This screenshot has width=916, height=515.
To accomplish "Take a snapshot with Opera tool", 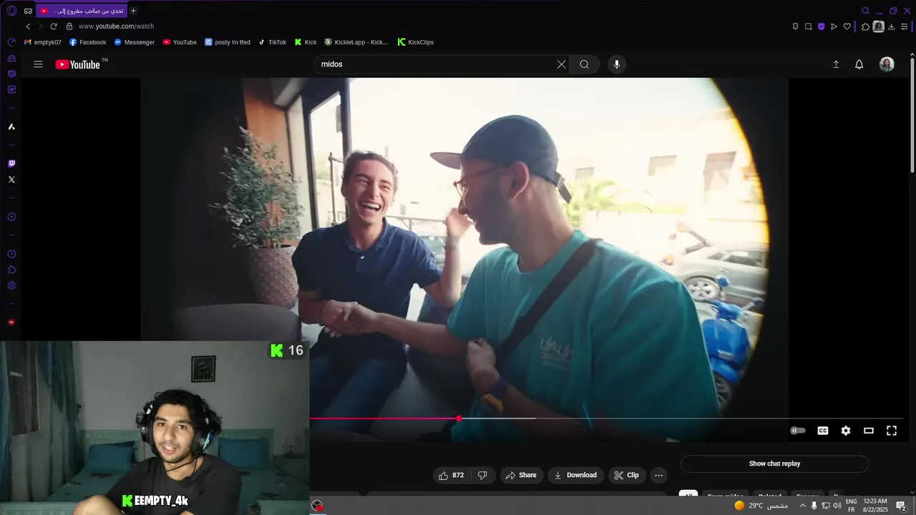I will pyautogui.click(x=808, y=26).
